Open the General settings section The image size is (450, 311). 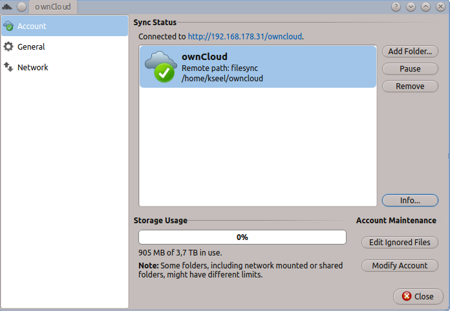65,46
